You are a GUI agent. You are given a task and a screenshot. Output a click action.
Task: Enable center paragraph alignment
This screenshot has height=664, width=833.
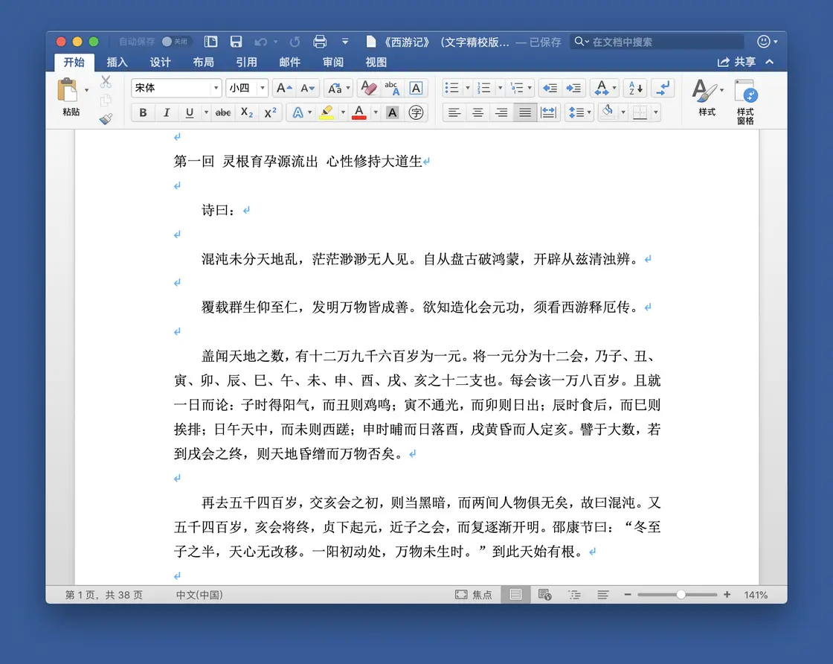[x=477, y=112]
